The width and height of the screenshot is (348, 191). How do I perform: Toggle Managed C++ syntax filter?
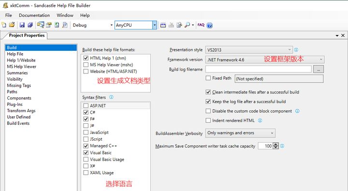point(86,146)
